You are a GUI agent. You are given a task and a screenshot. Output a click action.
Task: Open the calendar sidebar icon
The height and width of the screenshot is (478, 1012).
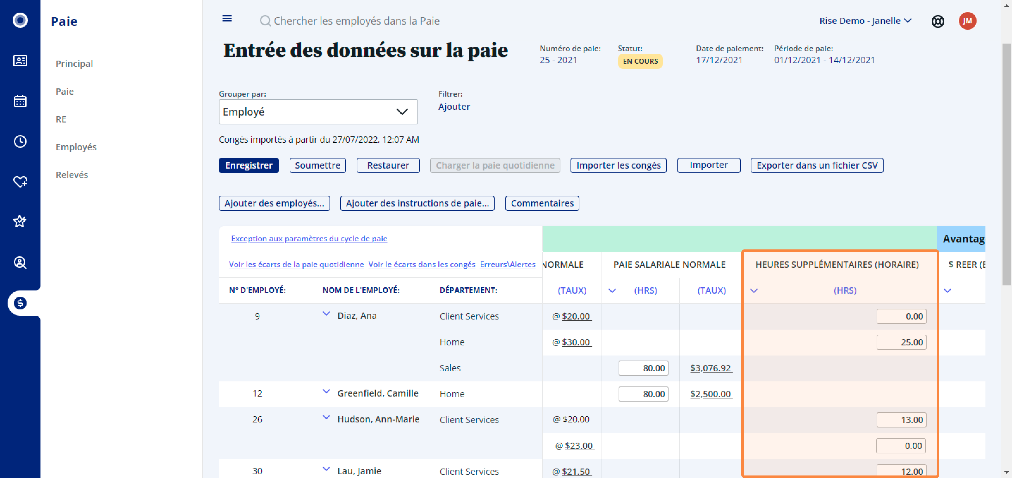click(x=20, y=101)
